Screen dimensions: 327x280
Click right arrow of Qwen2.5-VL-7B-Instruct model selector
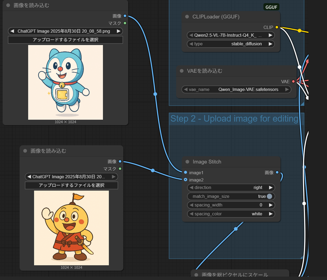(270, 35)
